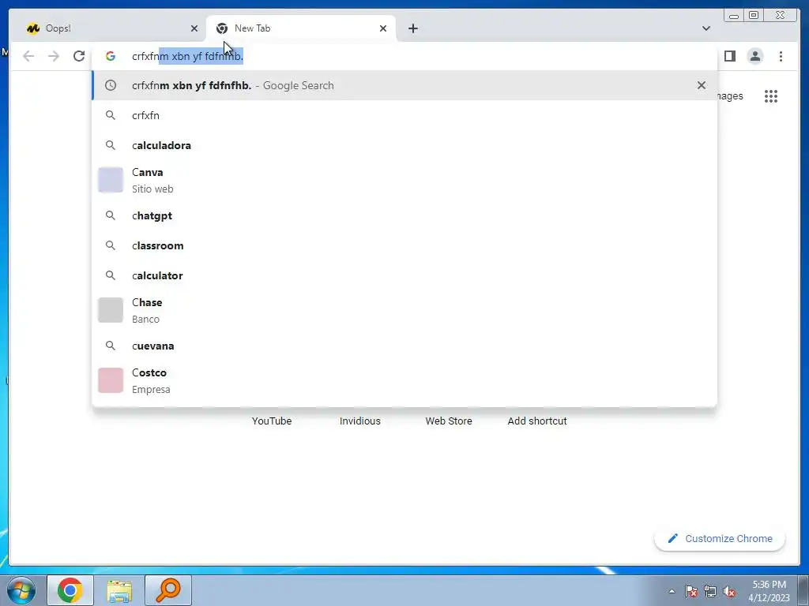Open the Web Store shortcut
This screenshot has width=809, height=606.
(x=449, y=421)
